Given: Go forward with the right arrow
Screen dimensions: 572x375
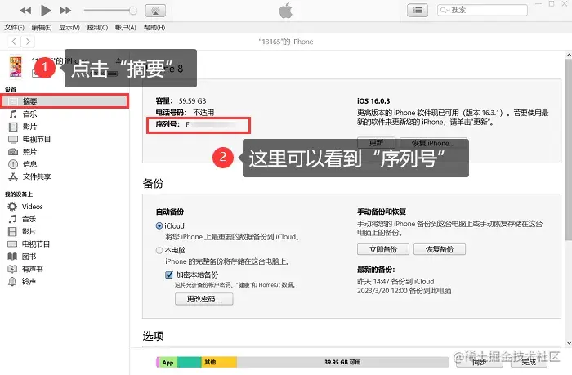Looking at the screenshot, I should [x=28, y=41].
